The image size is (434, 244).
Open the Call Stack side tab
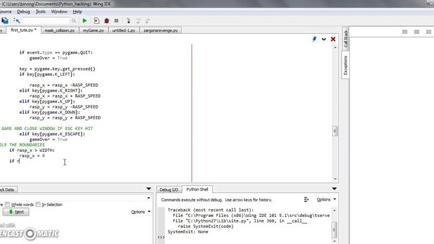coord(345,39)
